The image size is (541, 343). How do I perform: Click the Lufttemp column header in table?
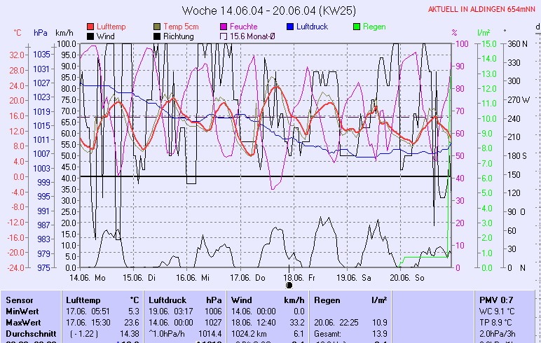pyautogui.click(x=83, y=300)
